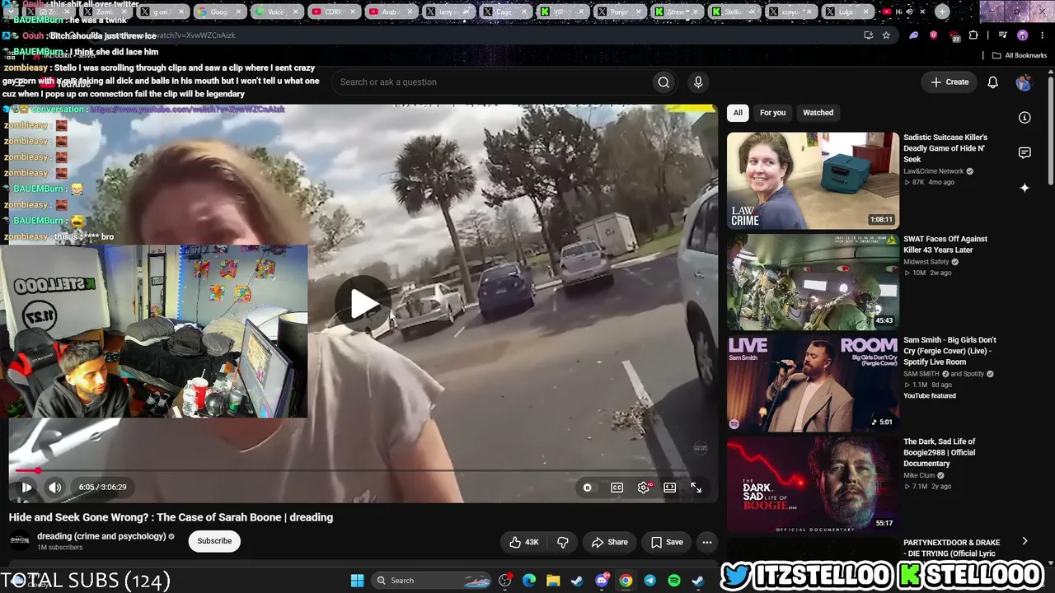
Task: Share the video
Action: click(x=610, y=542)
